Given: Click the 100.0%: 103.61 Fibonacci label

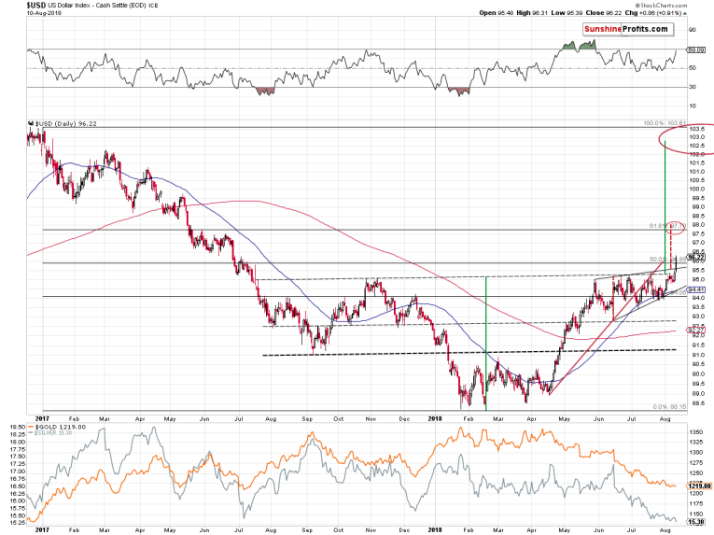Looking at the screenshot, I should pyautogui.click(x=665, y=123).
